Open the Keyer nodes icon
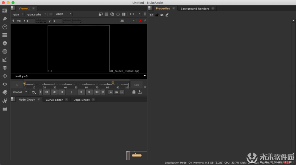This screenshot has width=296, height=165. (5, 60)
